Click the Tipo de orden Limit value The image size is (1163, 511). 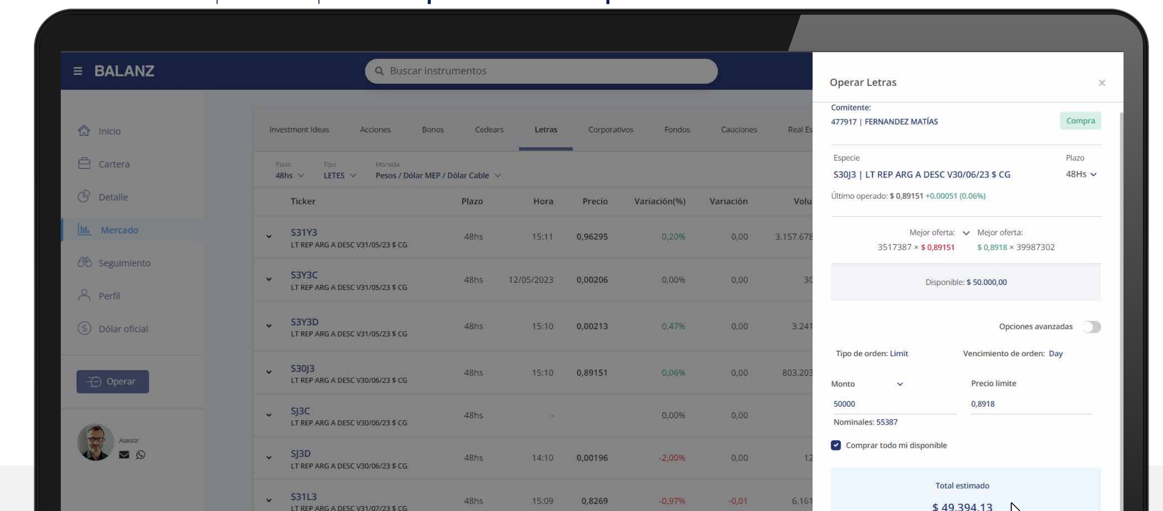(x=899, y=354)
